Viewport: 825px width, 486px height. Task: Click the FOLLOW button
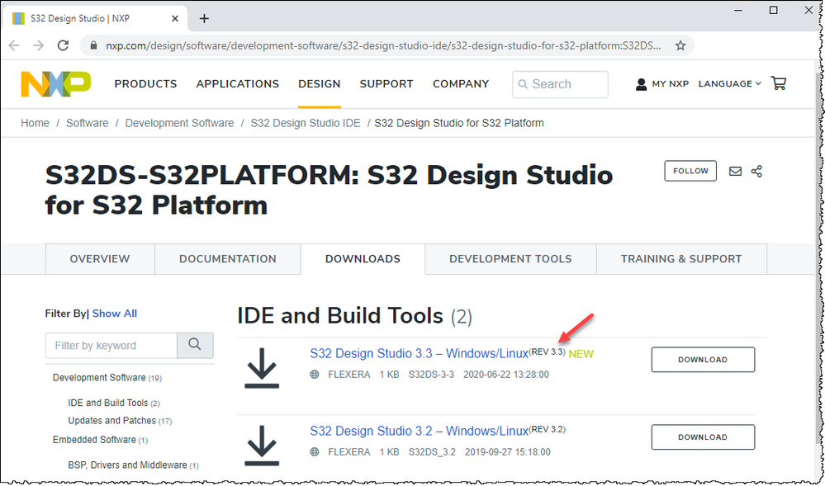point(690,171)
